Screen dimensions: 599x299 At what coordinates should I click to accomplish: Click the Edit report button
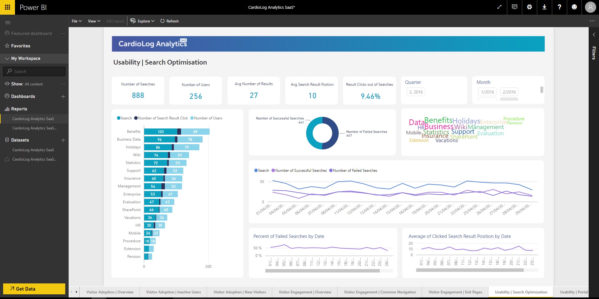pos(115,21)
